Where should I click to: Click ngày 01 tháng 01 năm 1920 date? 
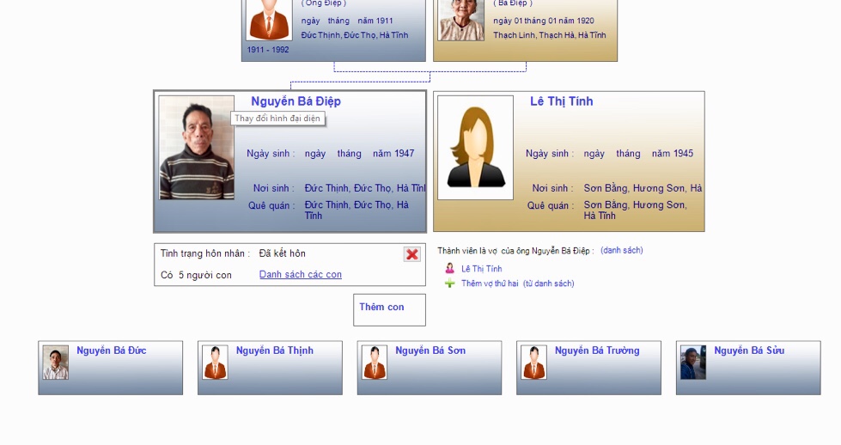click(544, 21)
